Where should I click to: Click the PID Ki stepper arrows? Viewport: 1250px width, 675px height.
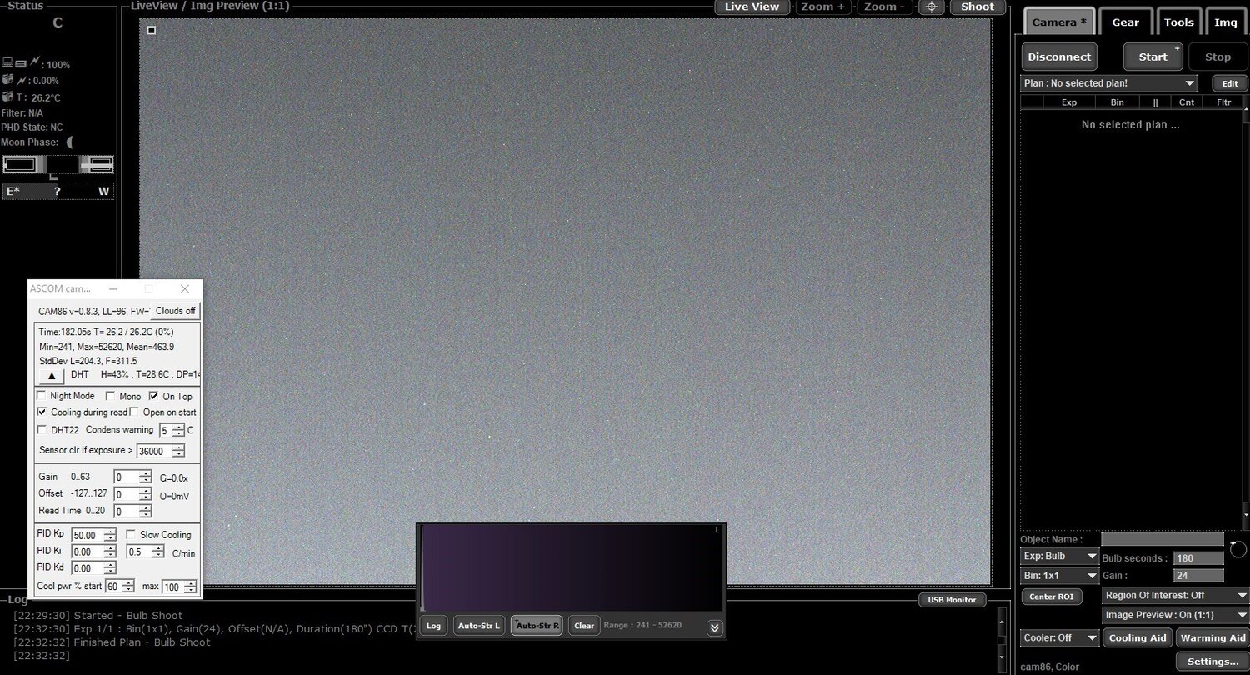pyautogui.click(x=110, y=552)
